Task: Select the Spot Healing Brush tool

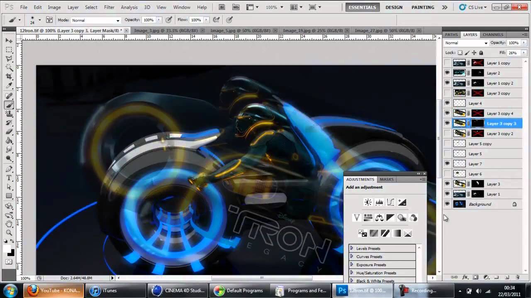Action: click(9, 96)
